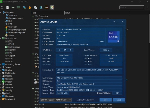Click the Database tree icon
150x108 pixels.
coord(3,96)
